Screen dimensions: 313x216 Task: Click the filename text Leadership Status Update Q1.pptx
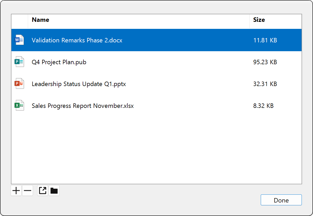click(x=79, y=84)
